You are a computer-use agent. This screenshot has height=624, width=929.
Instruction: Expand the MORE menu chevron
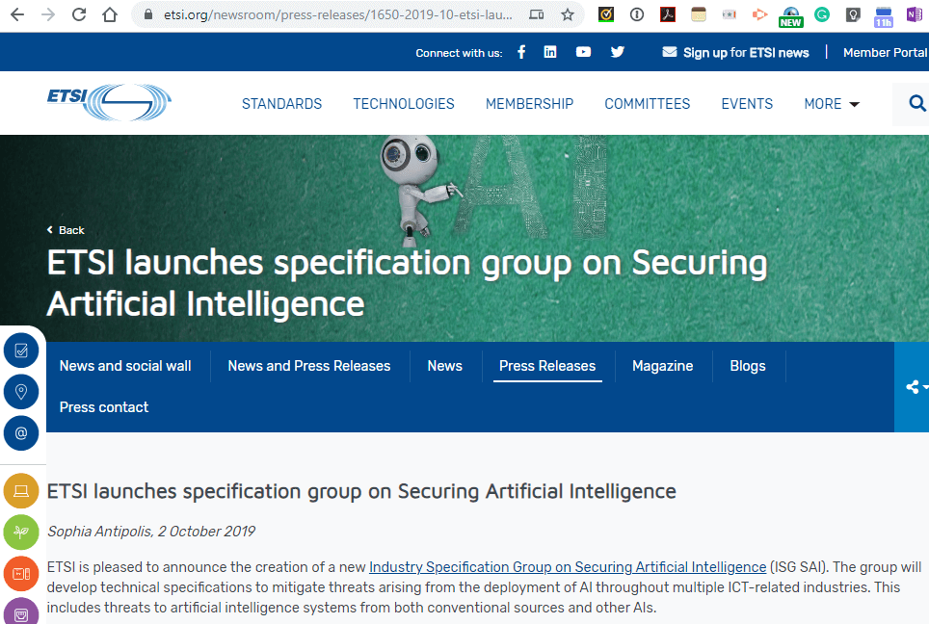pyautogui.click(x=852, y=104)
